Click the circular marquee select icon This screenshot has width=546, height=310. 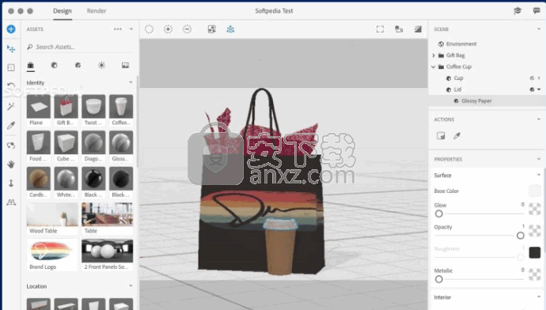tap(149, 29)
